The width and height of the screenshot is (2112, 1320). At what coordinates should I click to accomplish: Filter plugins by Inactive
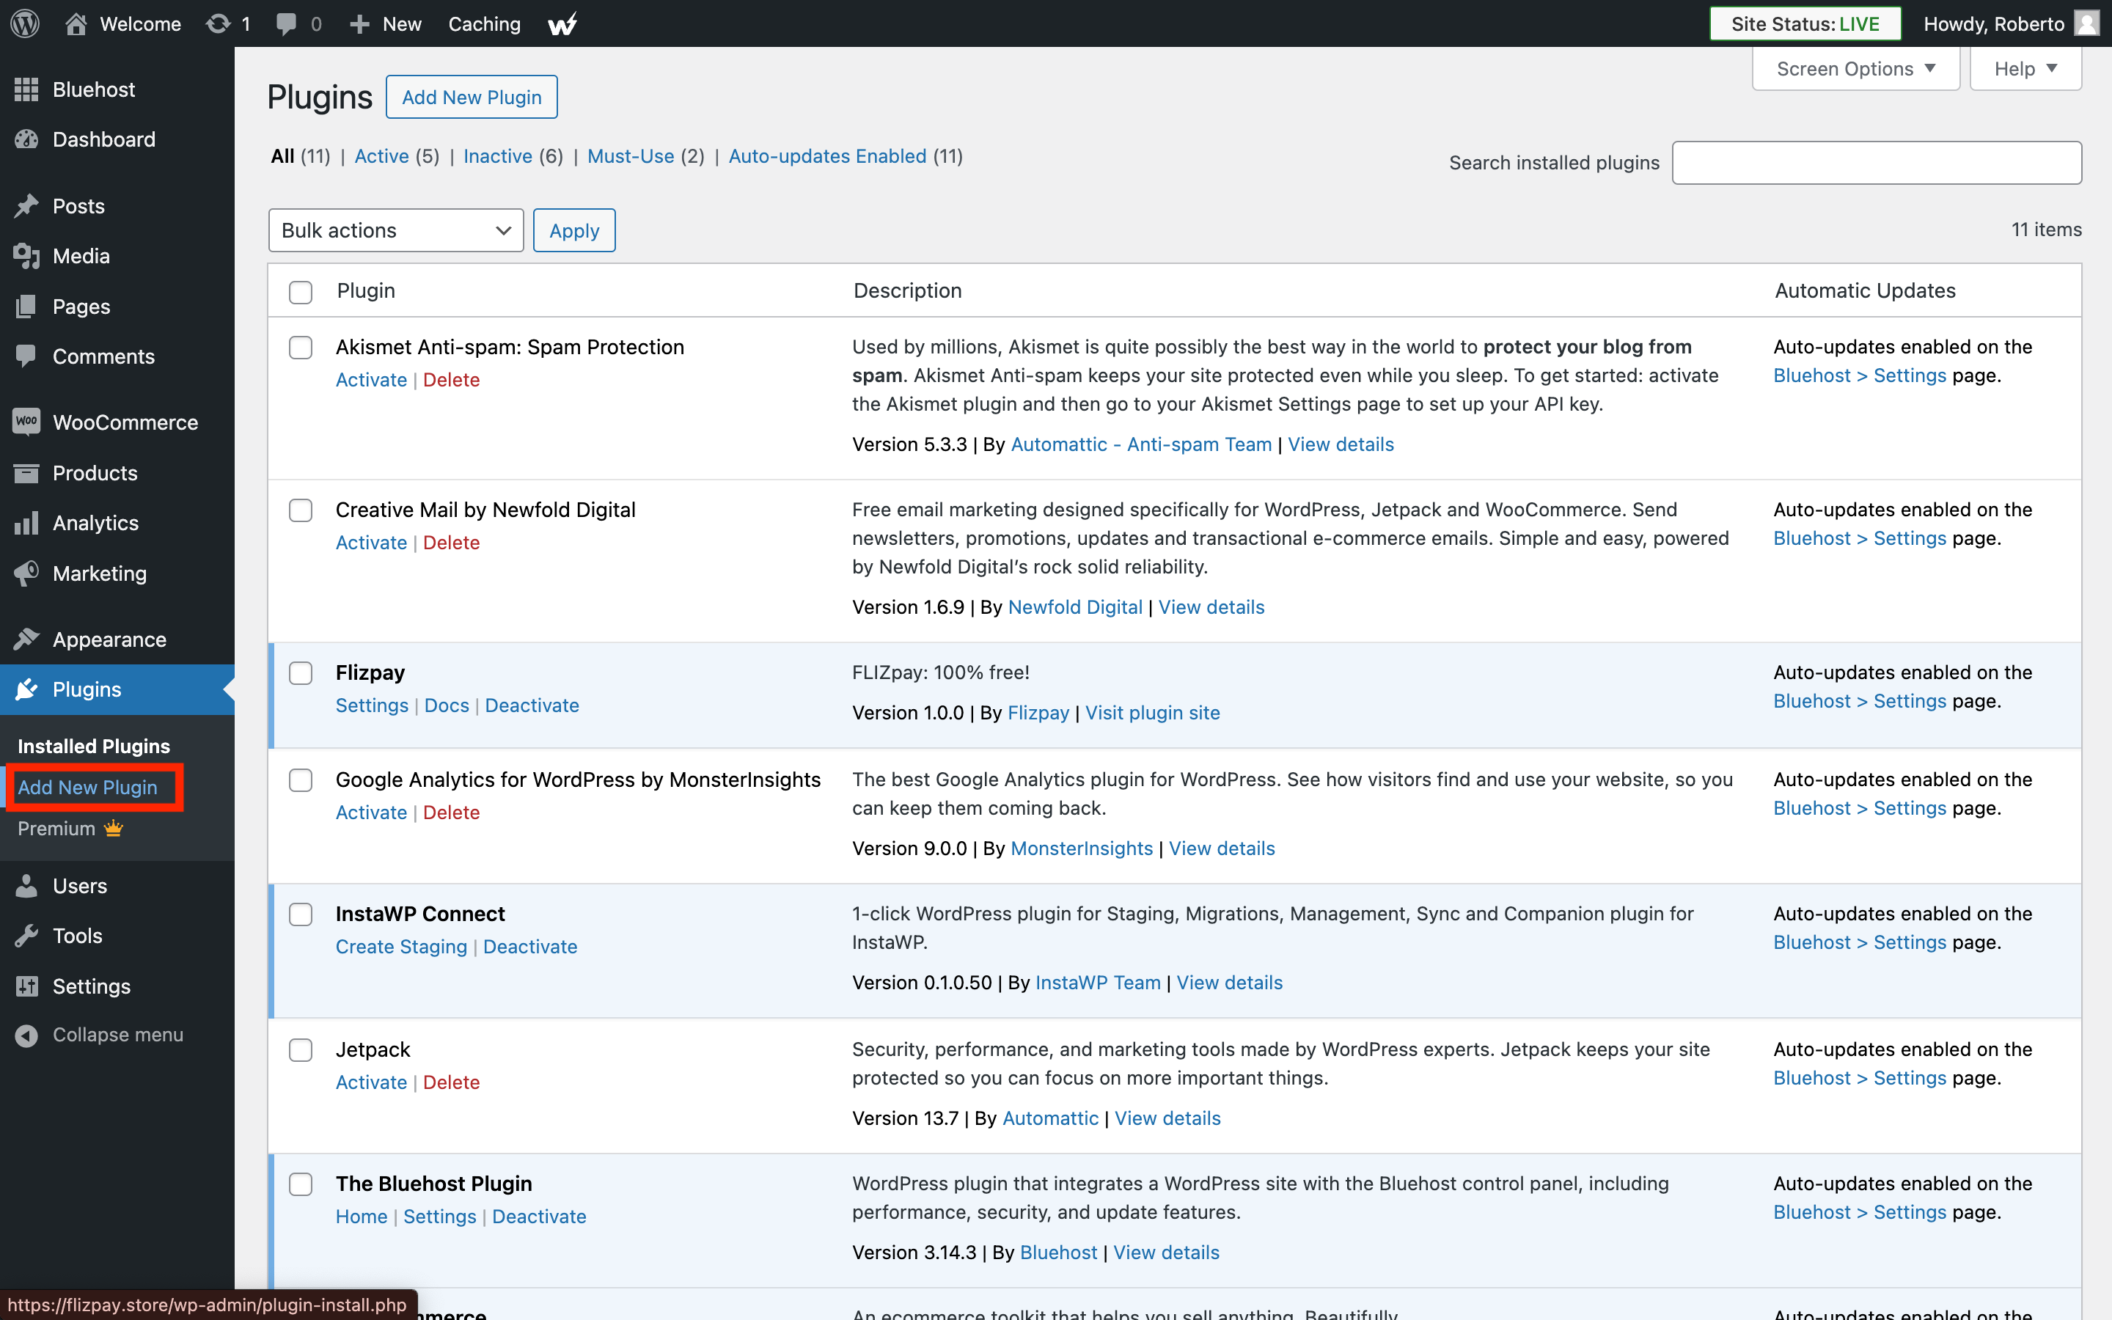(x=497, y=156)
